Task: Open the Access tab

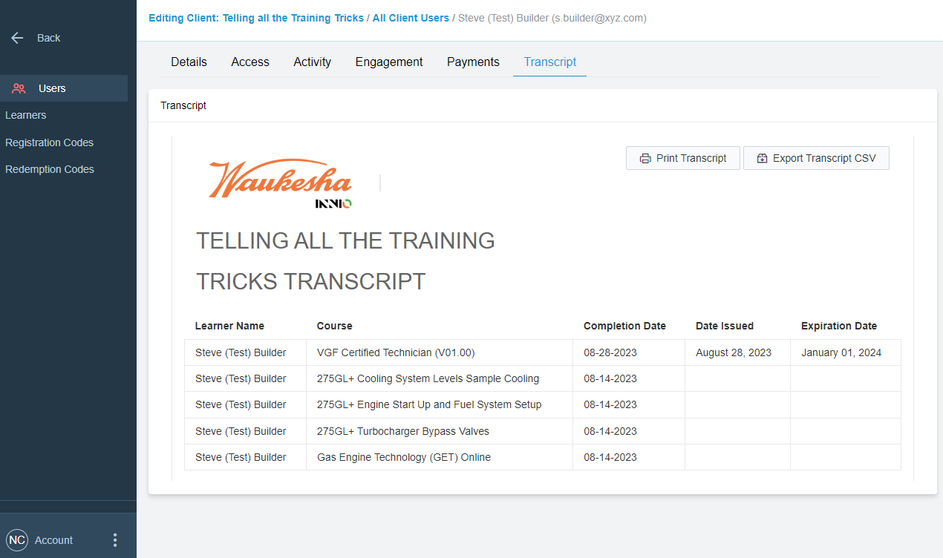Action: tap(250, 62)
